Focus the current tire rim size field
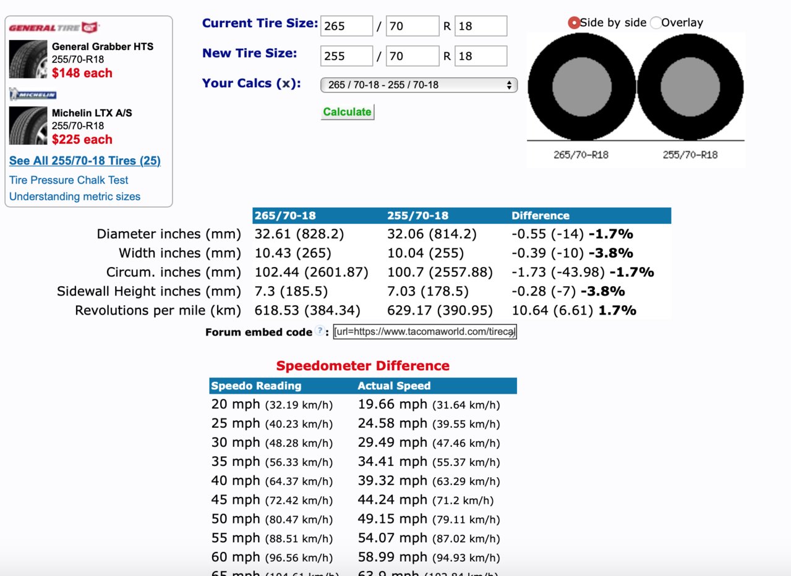This screenshot has height=576, width=791. [481, 26]
